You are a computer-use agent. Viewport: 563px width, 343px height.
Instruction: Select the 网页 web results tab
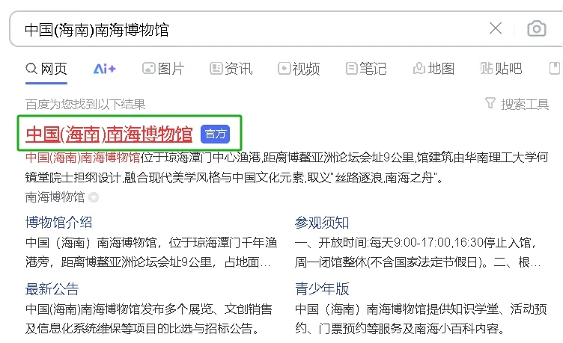(x=46, y=69)
